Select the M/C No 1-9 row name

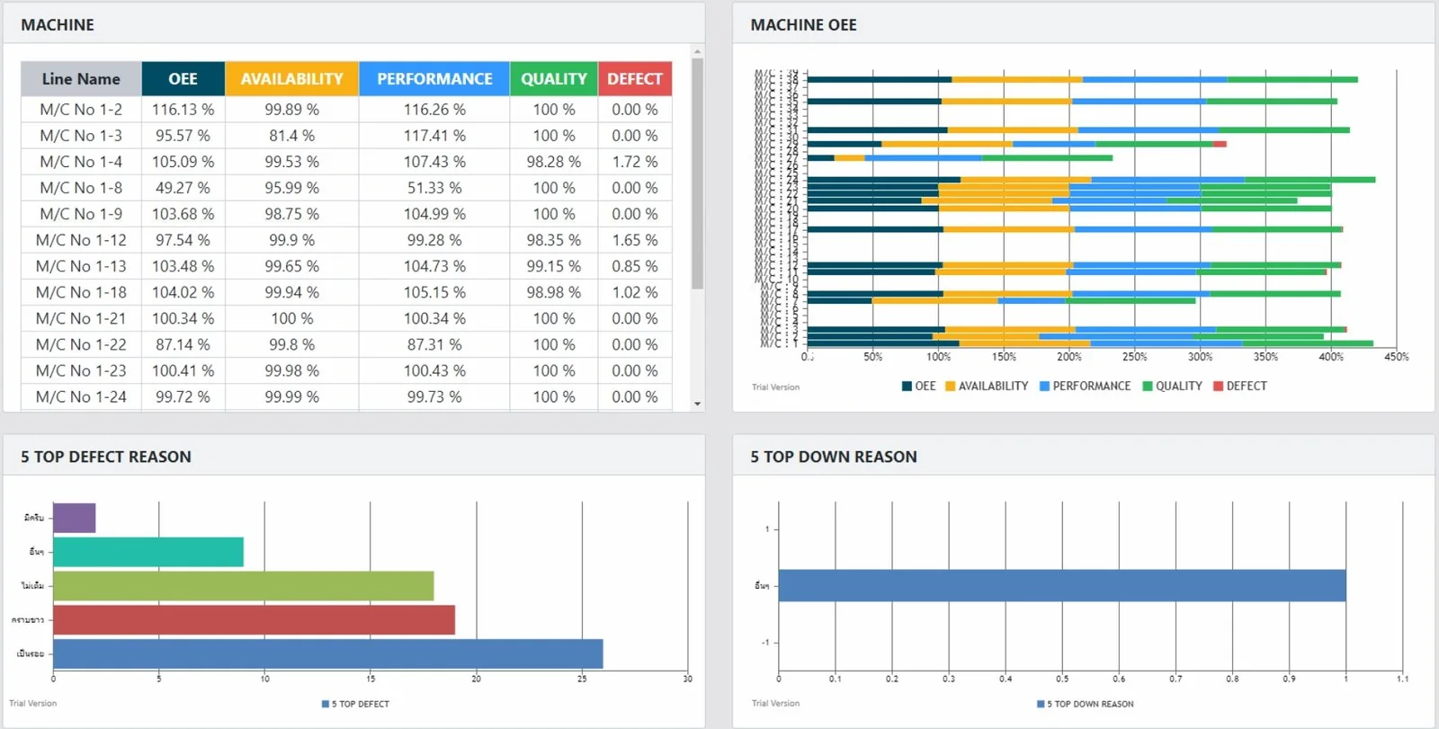(x=81, y=214)
